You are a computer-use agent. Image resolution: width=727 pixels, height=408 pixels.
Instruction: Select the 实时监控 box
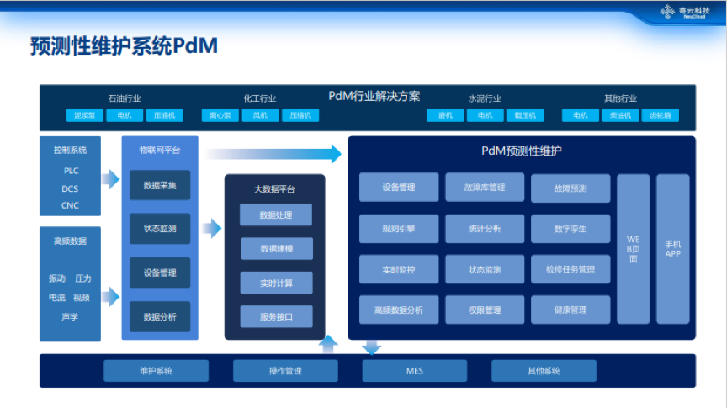click(x=399, y=269)
